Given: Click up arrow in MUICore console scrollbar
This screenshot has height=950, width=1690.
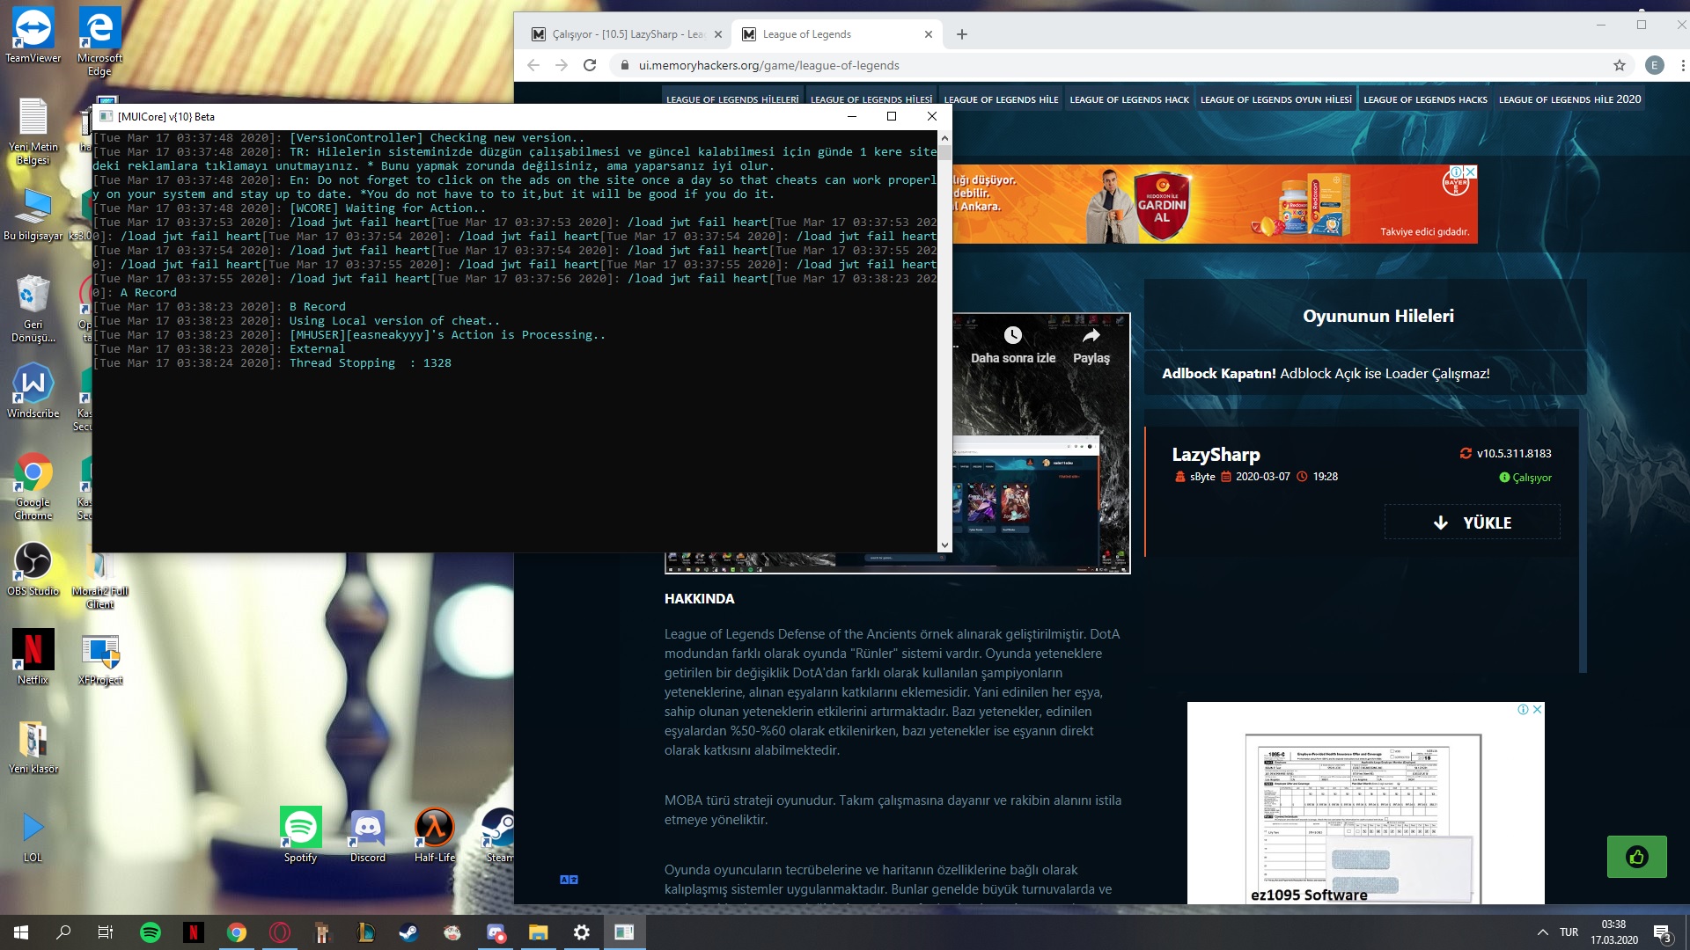Looking at the screenshot, I should (944, 138).
